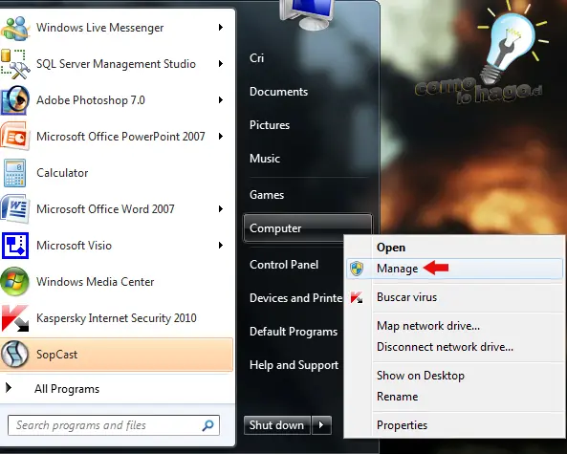Select Manage from the context menu
Viewport: 567px width, 454px height.
coord(454,269)
